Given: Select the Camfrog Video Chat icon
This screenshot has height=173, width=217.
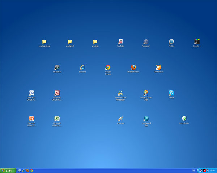Looking at the screenshot, I should pos(146,93).
